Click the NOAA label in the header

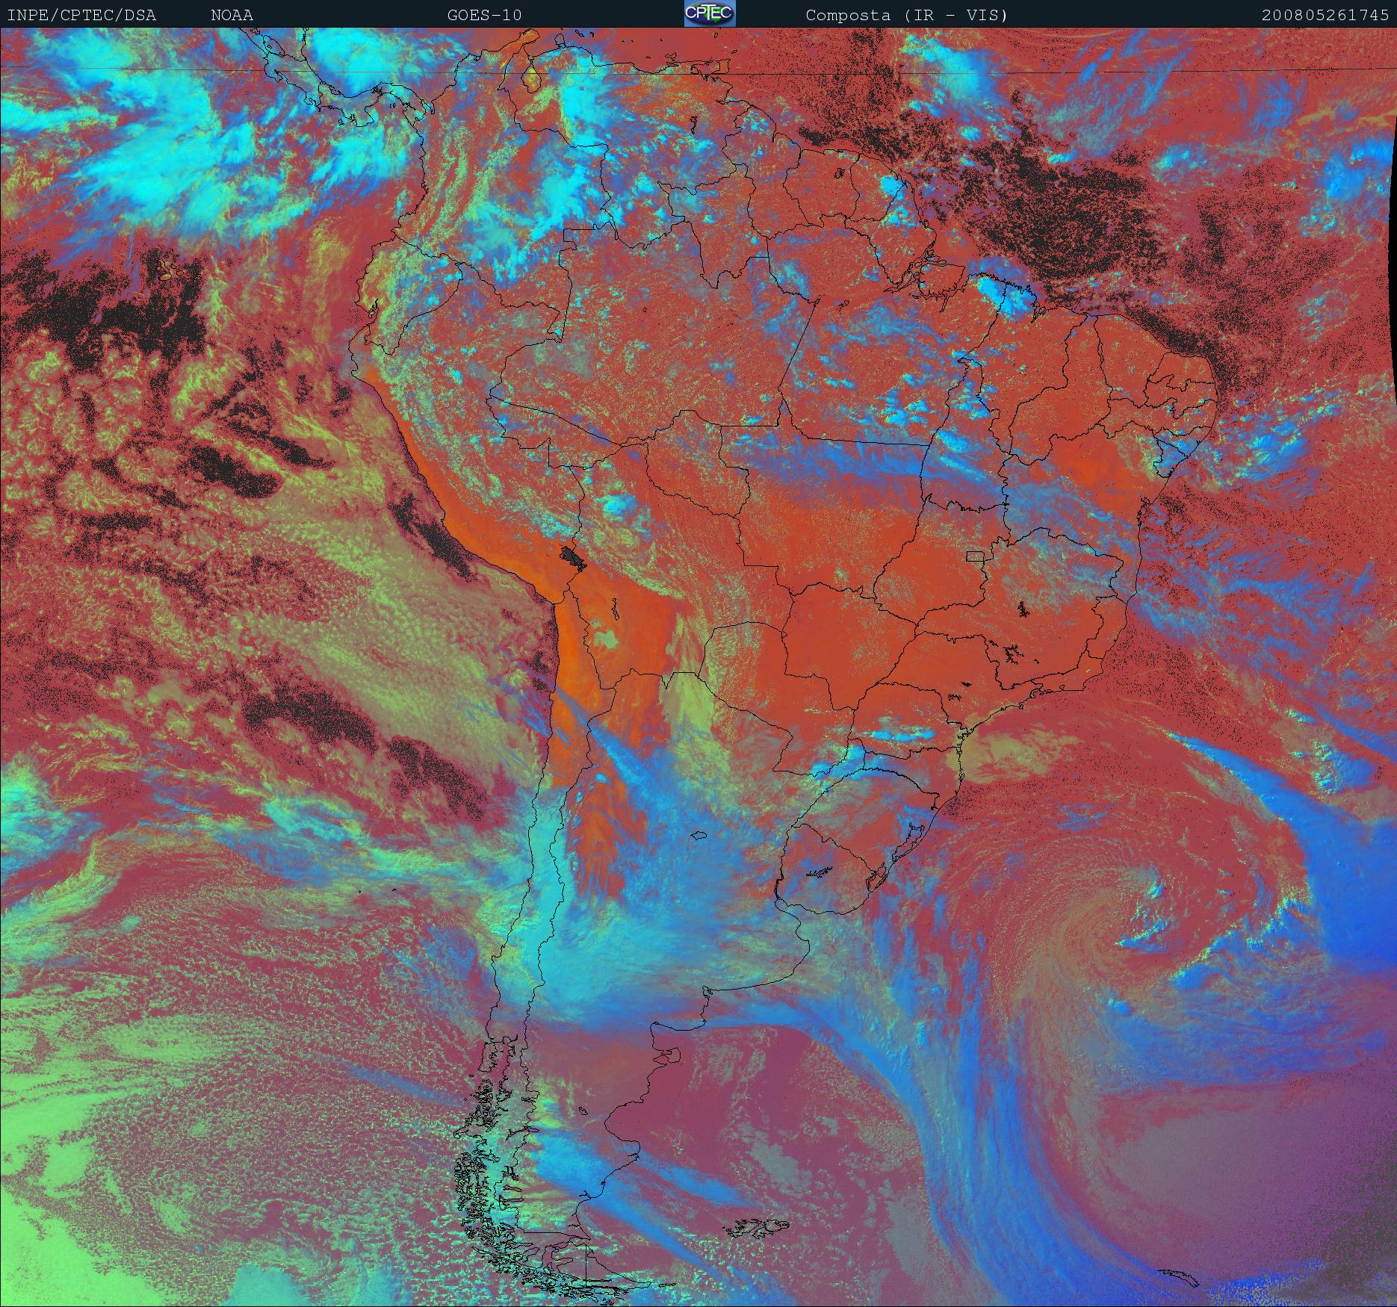[232, 15]
